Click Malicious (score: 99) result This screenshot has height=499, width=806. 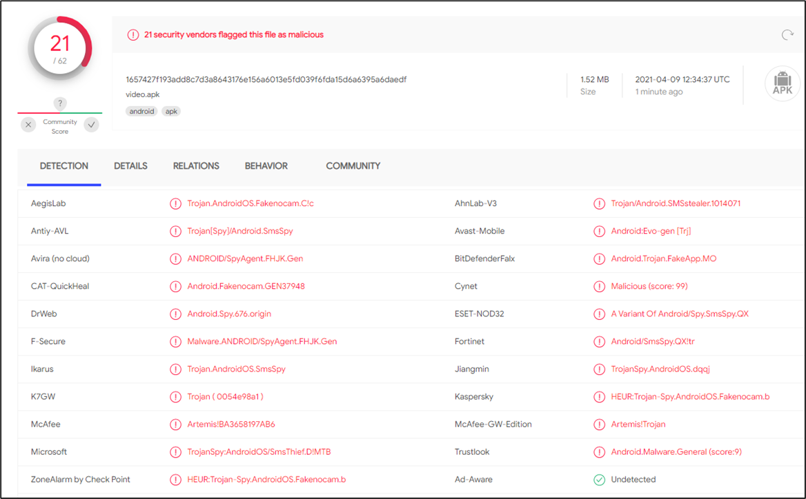click(649, 287)
